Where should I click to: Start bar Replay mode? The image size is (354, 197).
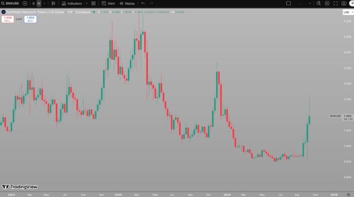click(x=127, y=3)
